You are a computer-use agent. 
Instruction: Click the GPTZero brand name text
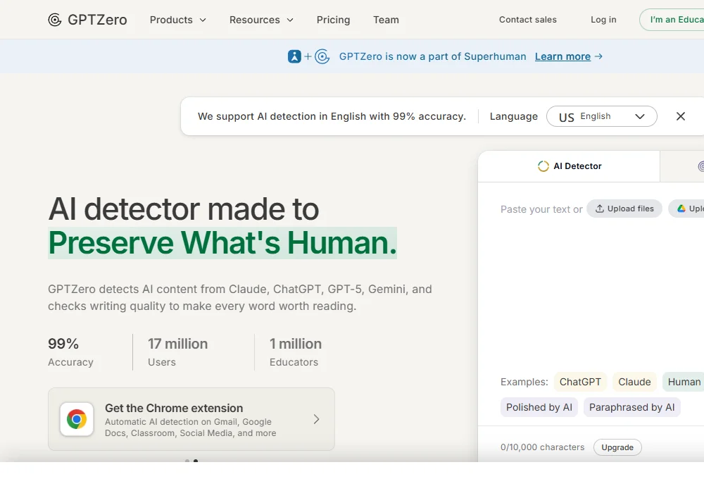point(97,20)
